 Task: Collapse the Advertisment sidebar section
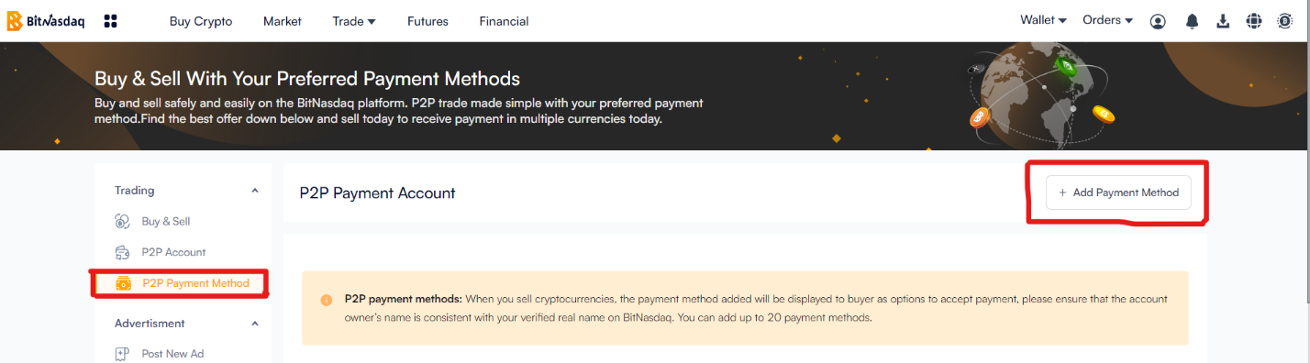(255, 324)
